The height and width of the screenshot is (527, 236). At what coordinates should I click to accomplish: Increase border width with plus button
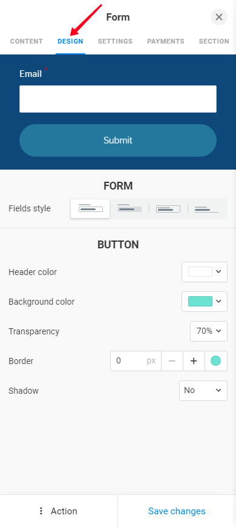194,361
